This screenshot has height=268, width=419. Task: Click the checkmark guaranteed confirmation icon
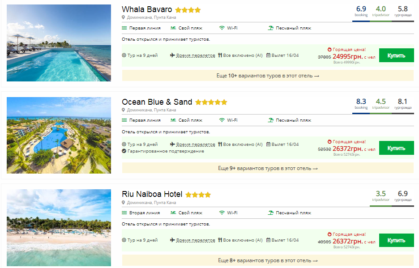(124, 151)
